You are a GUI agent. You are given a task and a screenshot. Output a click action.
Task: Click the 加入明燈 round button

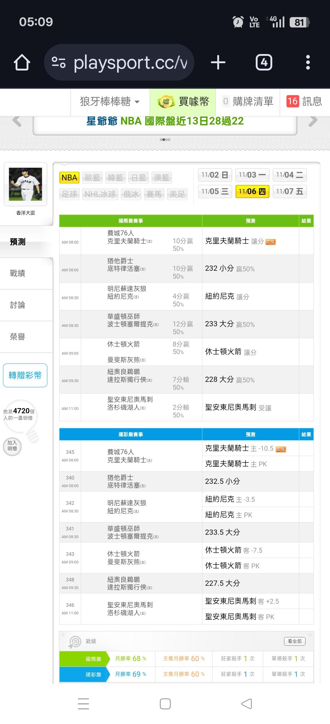pos(13,447)
